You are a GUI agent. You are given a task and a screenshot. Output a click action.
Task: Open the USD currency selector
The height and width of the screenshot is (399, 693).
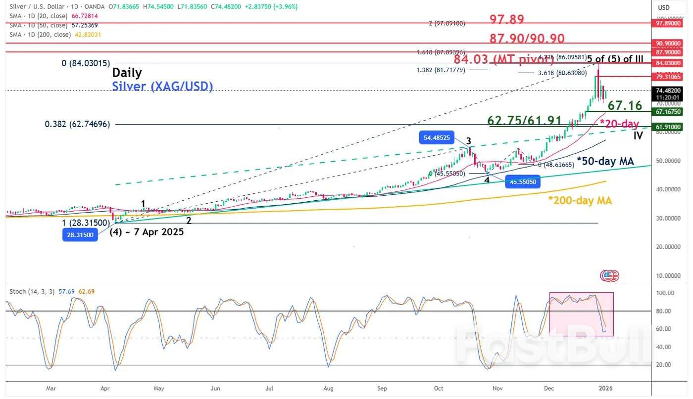[665, 7]
